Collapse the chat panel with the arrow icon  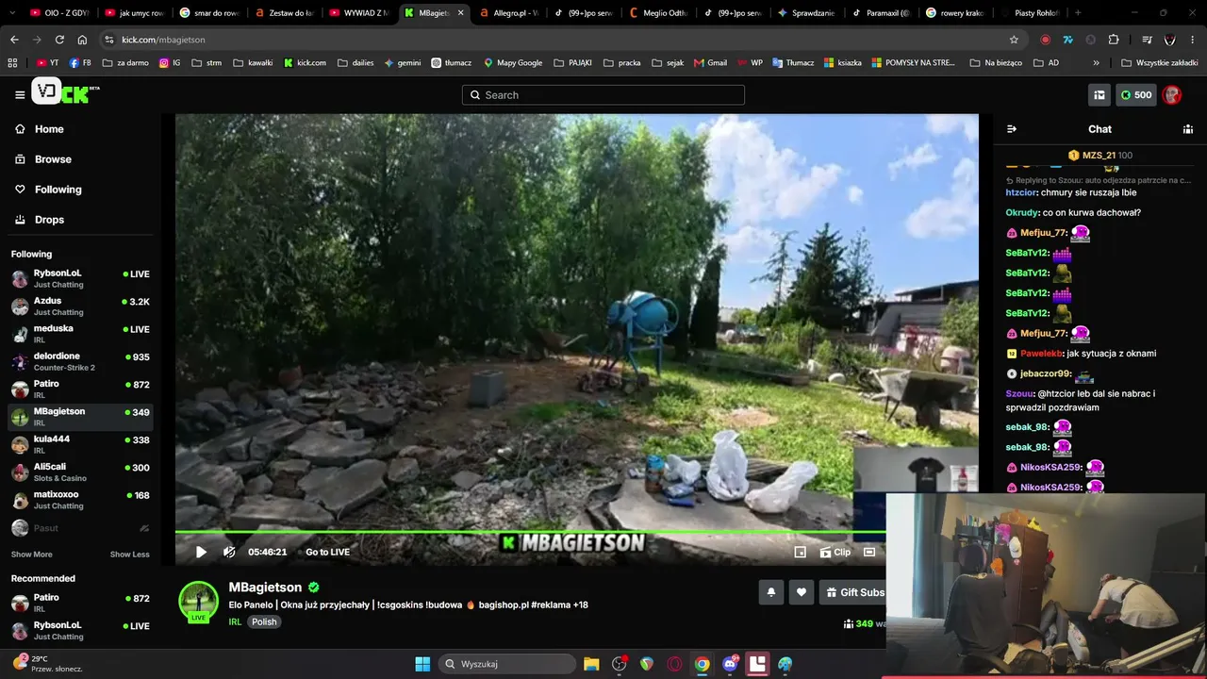[x=1012, y=129]
